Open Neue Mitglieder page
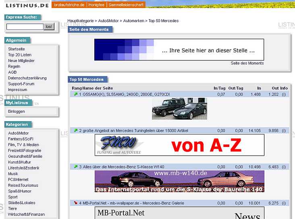This screenshot has width=295, height=219. 21,60
